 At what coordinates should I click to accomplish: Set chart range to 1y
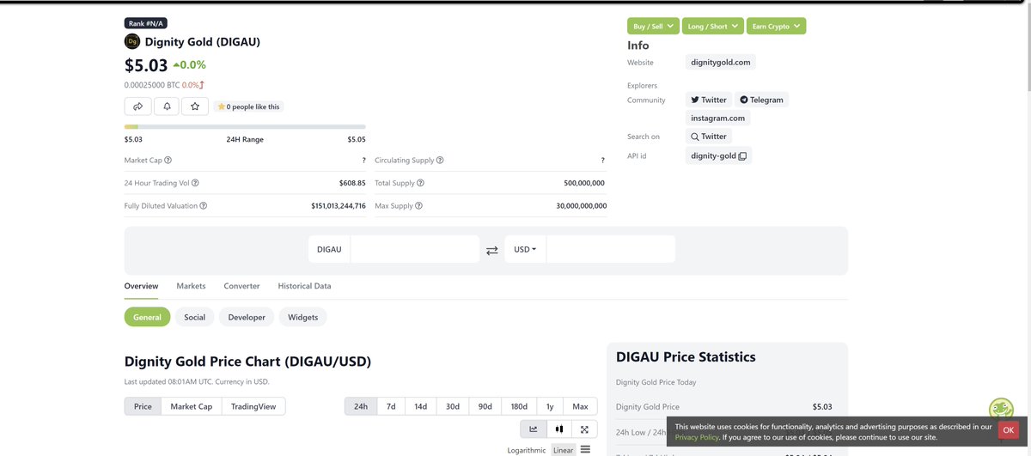550,406
